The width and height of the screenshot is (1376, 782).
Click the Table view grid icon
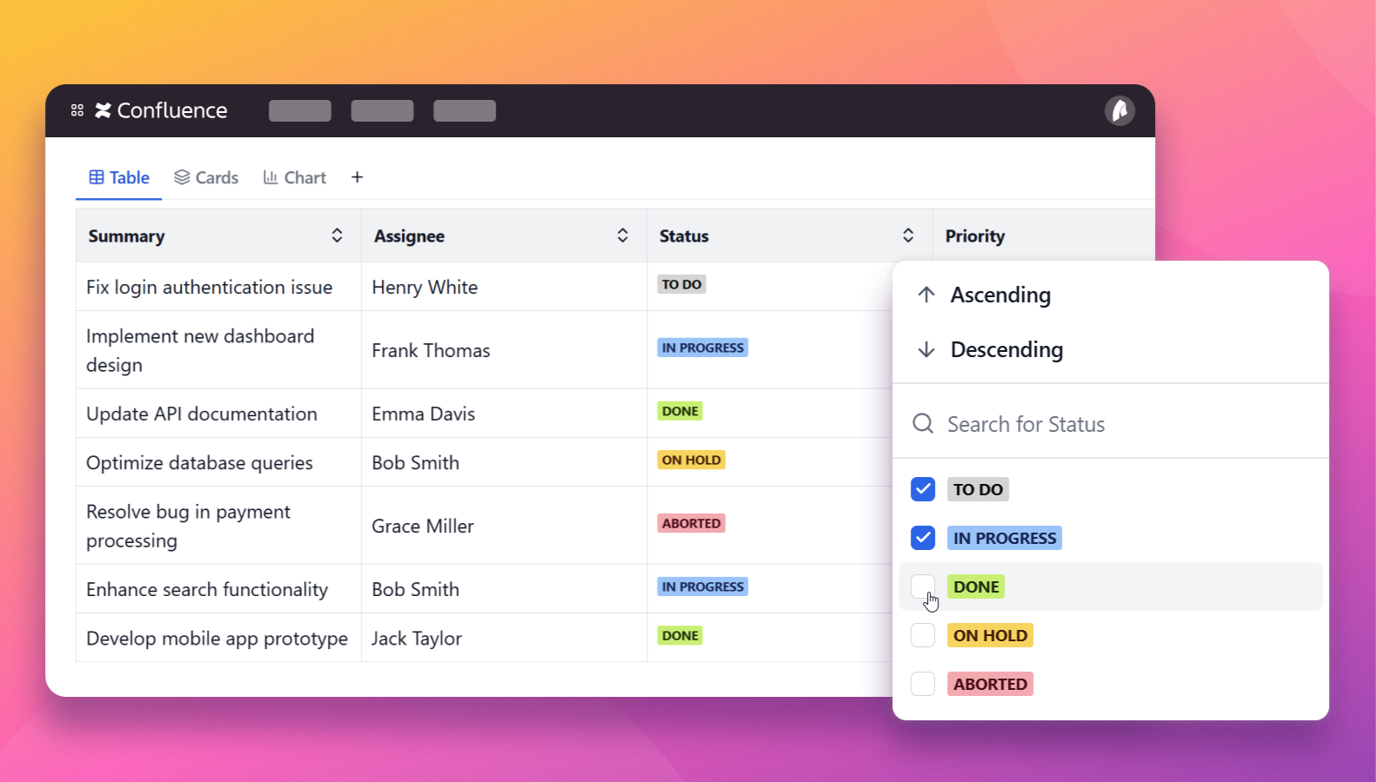coord(97,177)
